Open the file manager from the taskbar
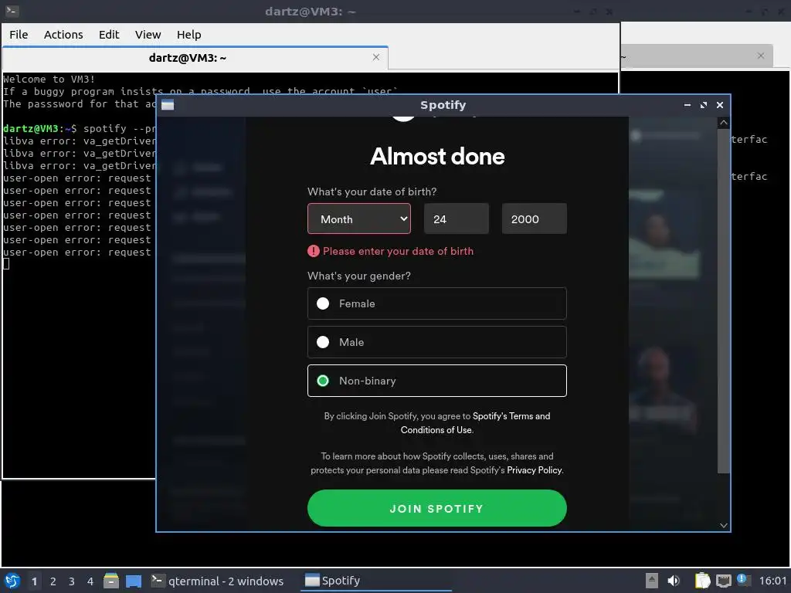The height and width of the screenshot is (593, 791). click(x=111, y=581)
